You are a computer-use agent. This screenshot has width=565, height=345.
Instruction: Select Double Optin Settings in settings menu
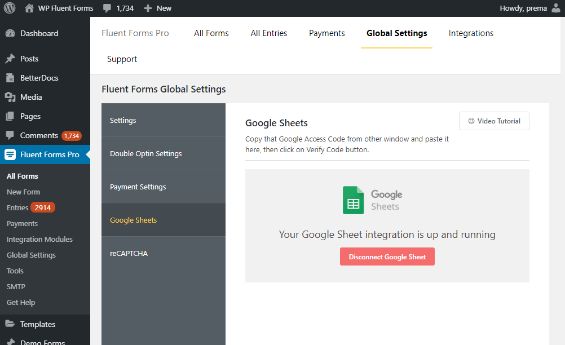(145, 153)
